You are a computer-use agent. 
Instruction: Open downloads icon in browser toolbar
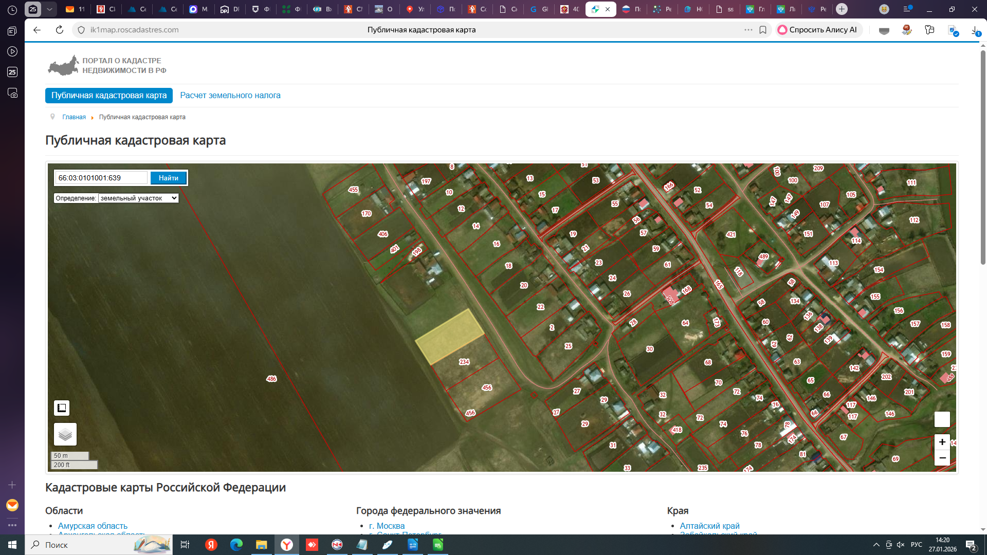click(975, 31)
